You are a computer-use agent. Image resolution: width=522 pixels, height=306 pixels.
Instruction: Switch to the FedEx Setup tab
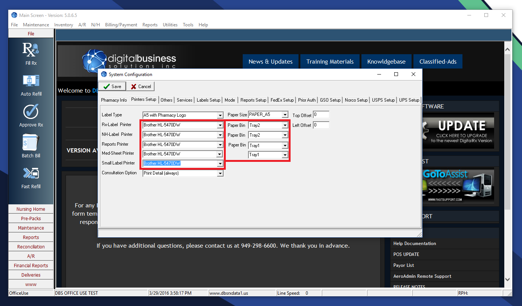tap(282, 100)
